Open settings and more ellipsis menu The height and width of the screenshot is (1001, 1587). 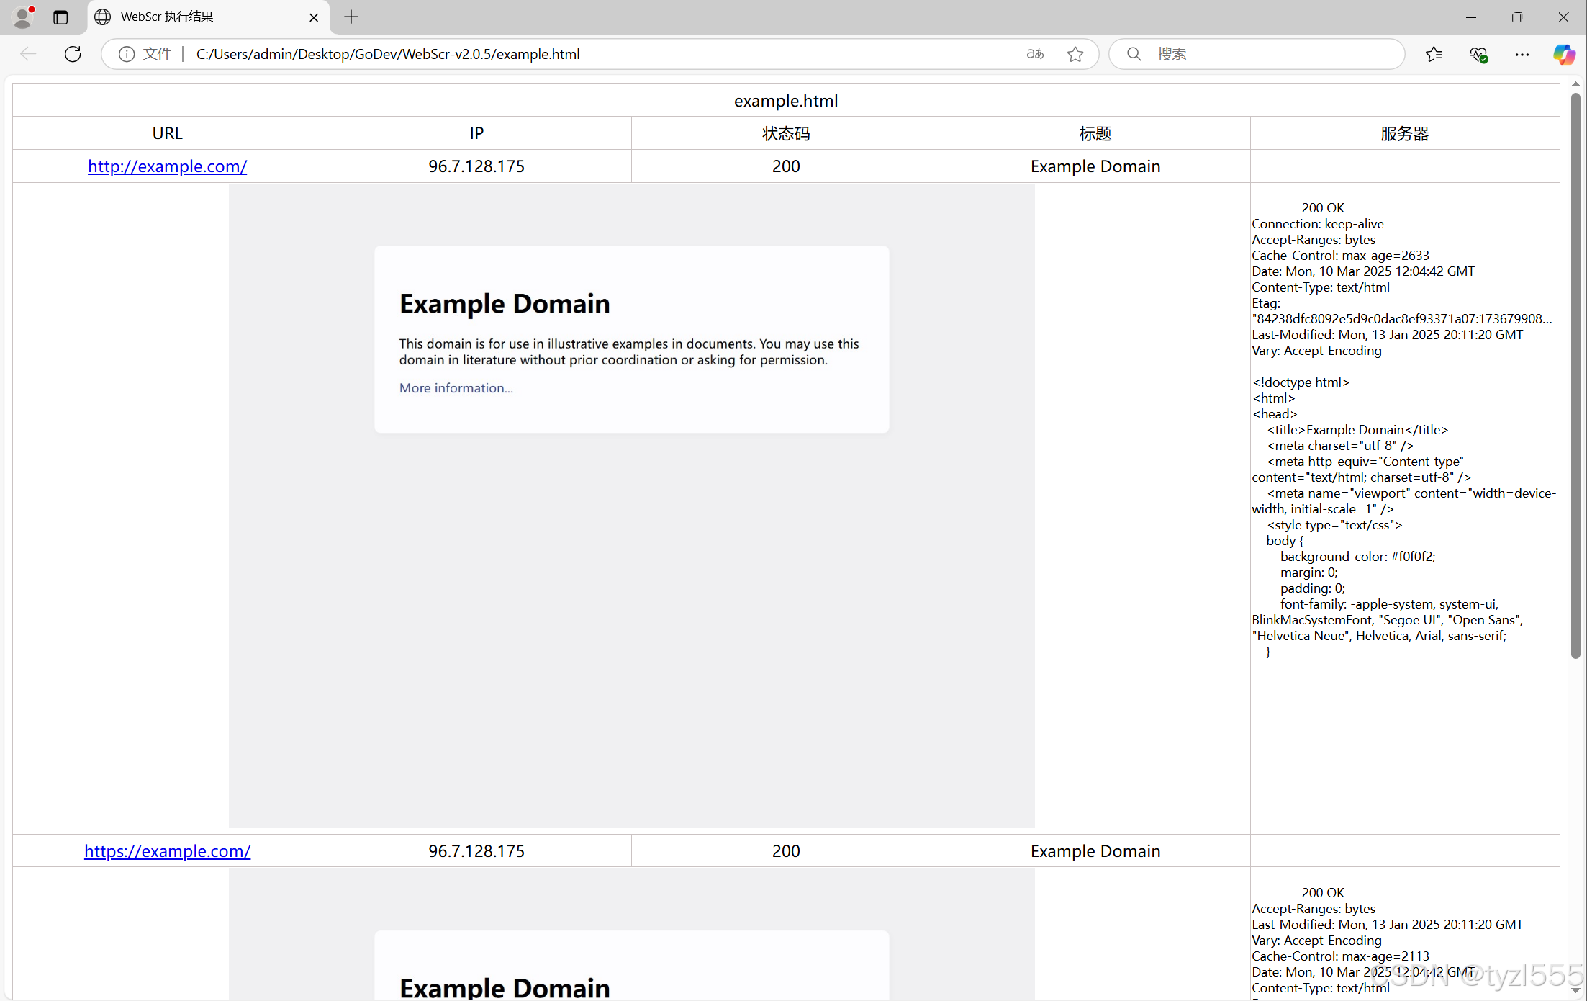(x=1522, y=54)
